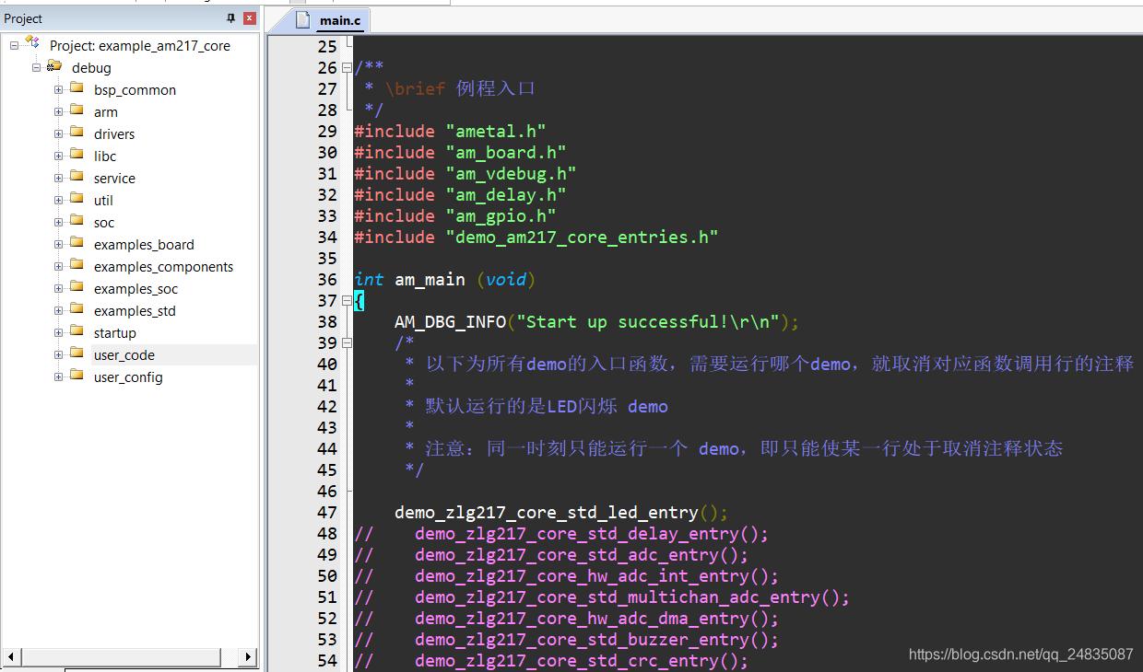Viewport: 1143px width, 672px height.
Task: Click demo_zlg217_core_std_led_entry() call
Action: click(x=561, y=513)
